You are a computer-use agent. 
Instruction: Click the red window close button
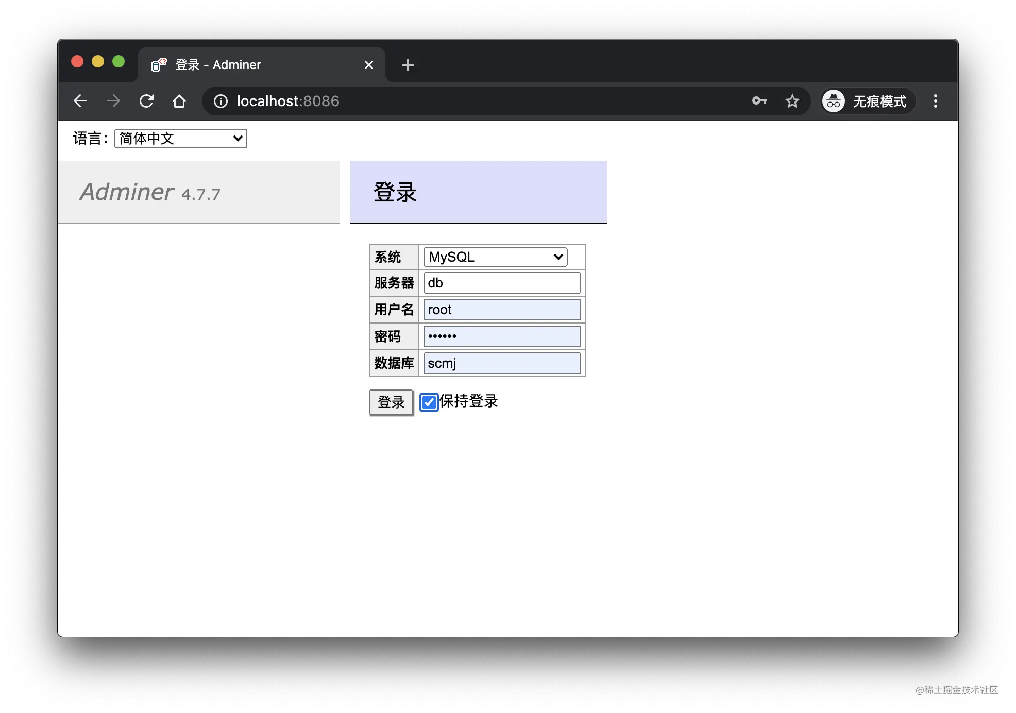click(x=77, y=61)
